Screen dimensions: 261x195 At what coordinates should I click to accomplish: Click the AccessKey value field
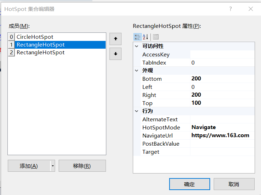pyautogui.click(x=222, y=54)
